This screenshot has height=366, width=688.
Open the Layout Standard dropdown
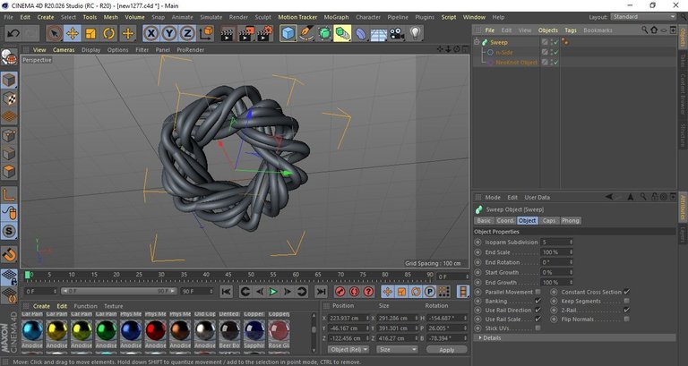coord(643,17)
